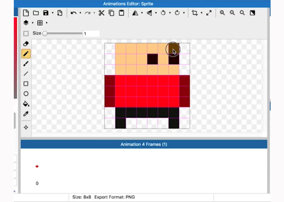This screenshot has width=284, height=202.
Task: Select the Paint Bucket fill tool
Action: pyautogui.click(x=26, y=104)
